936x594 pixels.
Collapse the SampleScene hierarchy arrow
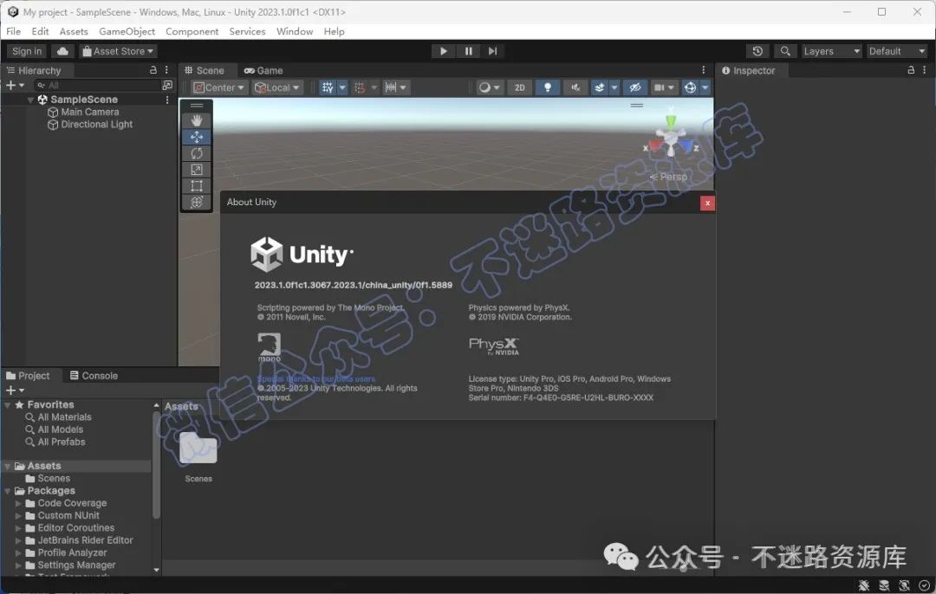pyautogui.click(x=30, y=100)
